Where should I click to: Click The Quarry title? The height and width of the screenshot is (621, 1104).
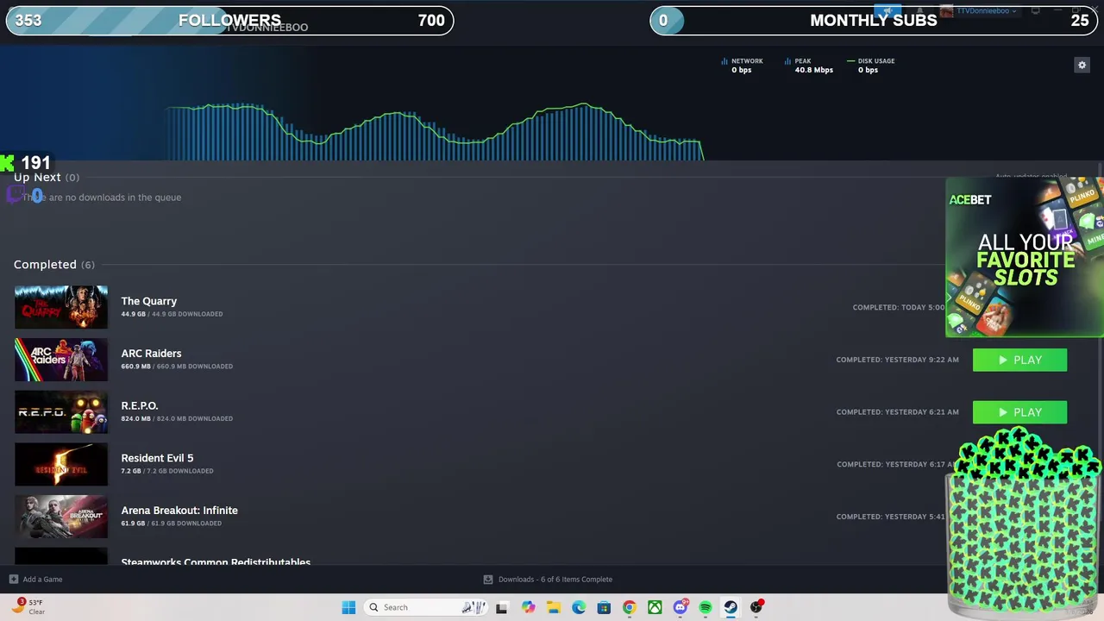(x=148, y=301)
